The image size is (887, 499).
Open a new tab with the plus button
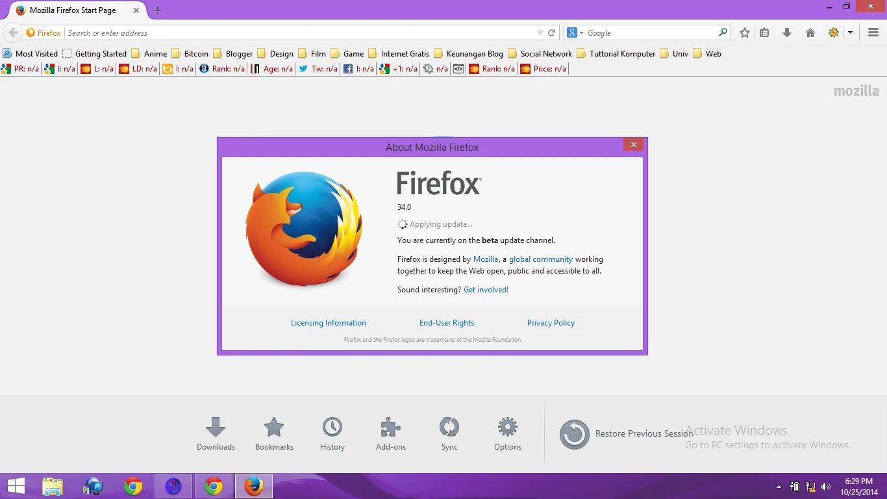coord(158,10)
